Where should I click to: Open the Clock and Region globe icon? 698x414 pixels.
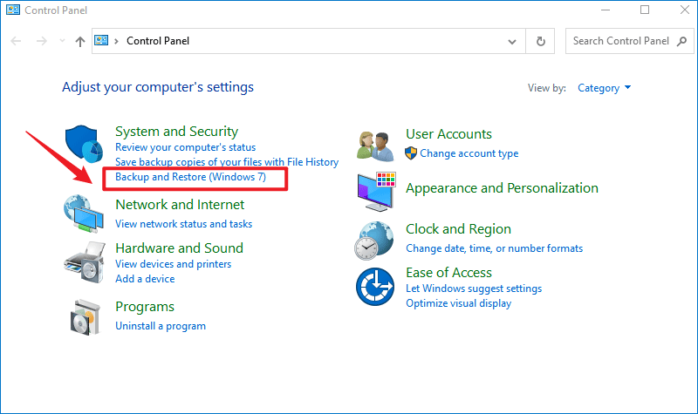pos(374,241)
